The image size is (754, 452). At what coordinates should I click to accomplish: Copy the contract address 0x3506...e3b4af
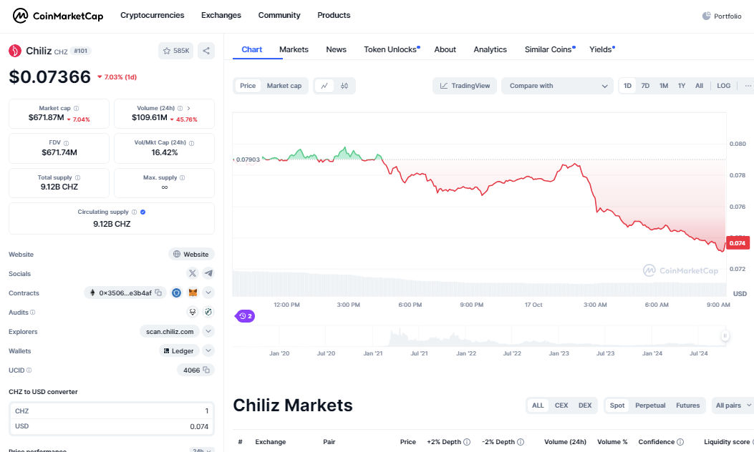point(158,293)
